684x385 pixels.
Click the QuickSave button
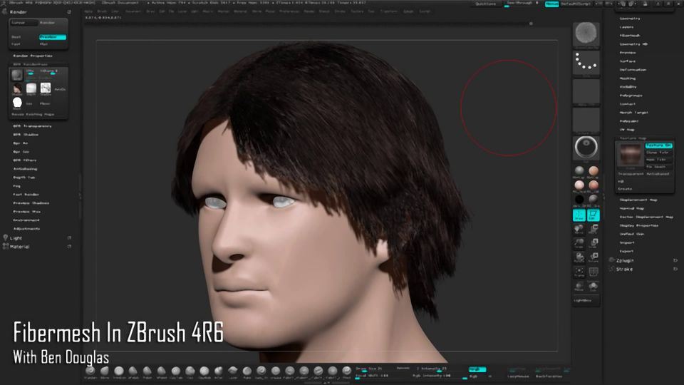485,4
